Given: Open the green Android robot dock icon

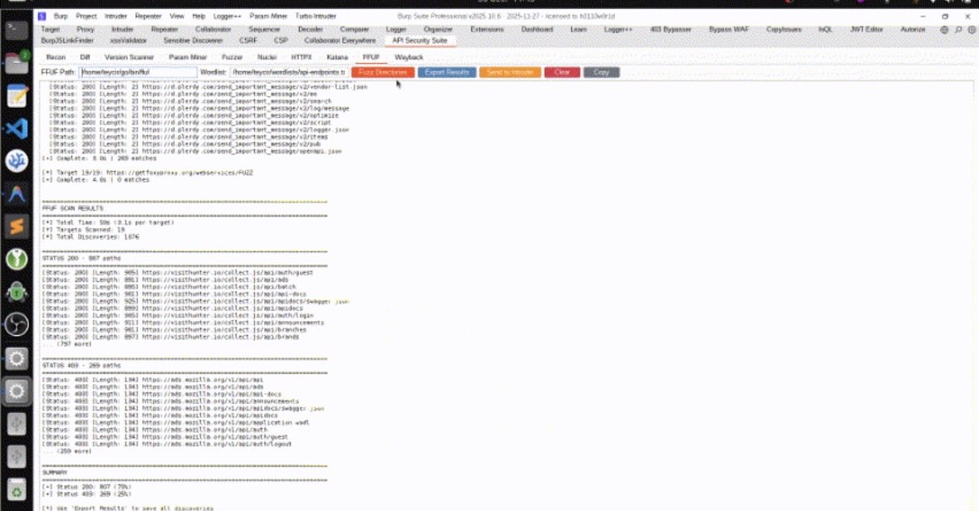Looking at the screenshot, I should pyautogui.click(x=17, y=292).
